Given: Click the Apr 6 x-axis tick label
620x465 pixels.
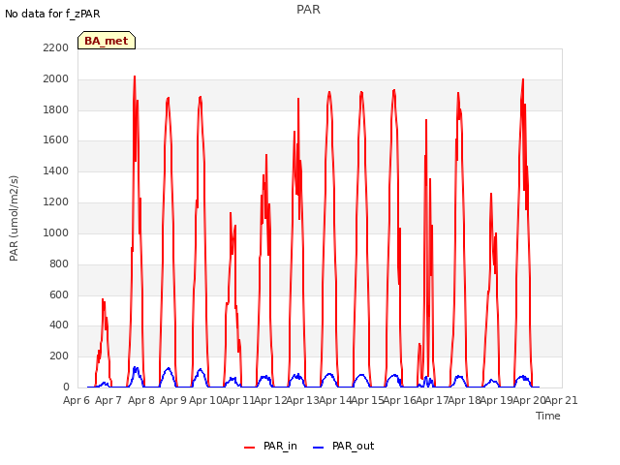Looking at the screenshot, I should (x=77, y=400).
